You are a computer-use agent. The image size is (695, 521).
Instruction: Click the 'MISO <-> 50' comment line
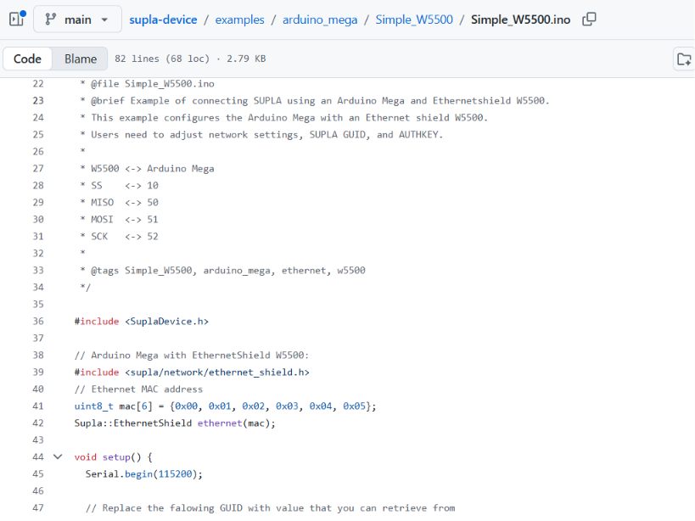click(x=125, y=203)
